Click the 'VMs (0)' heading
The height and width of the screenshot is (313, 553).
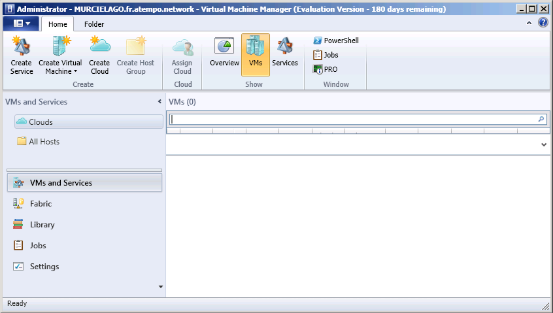[182, 102]
